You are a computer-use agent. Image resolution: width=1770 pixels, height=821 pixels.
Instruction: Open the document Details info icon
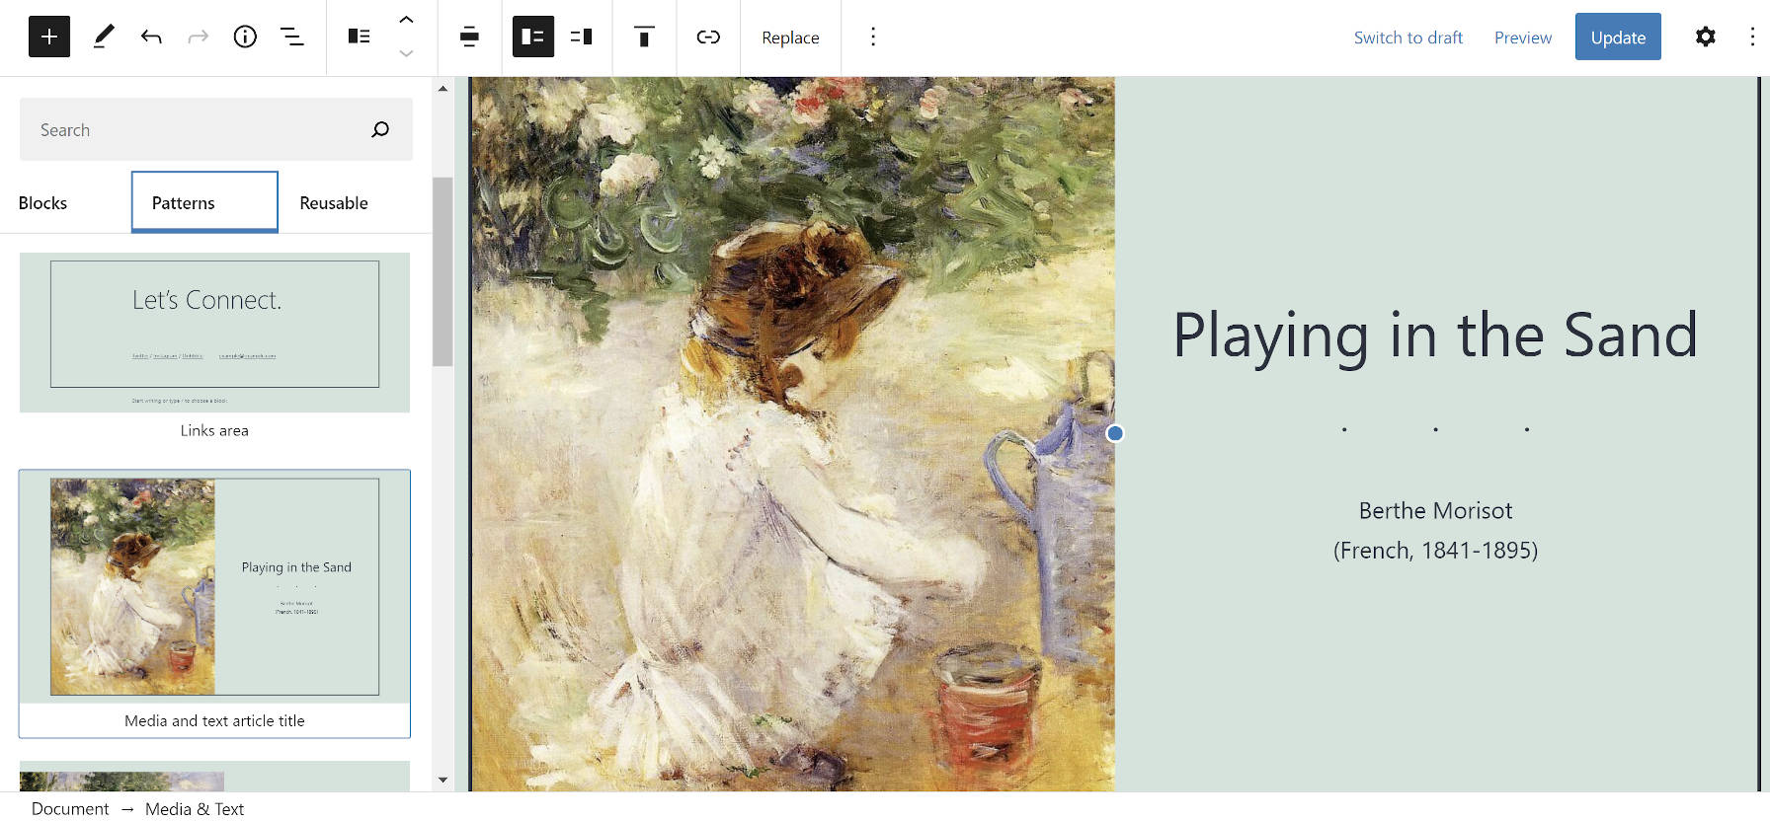tap(245, 37)
